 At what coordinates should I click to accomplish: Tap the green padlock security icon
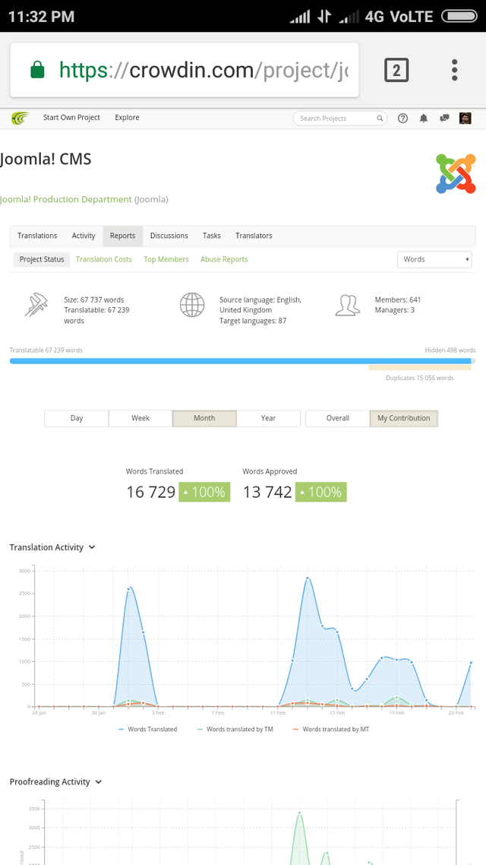[x=37, y=70]
